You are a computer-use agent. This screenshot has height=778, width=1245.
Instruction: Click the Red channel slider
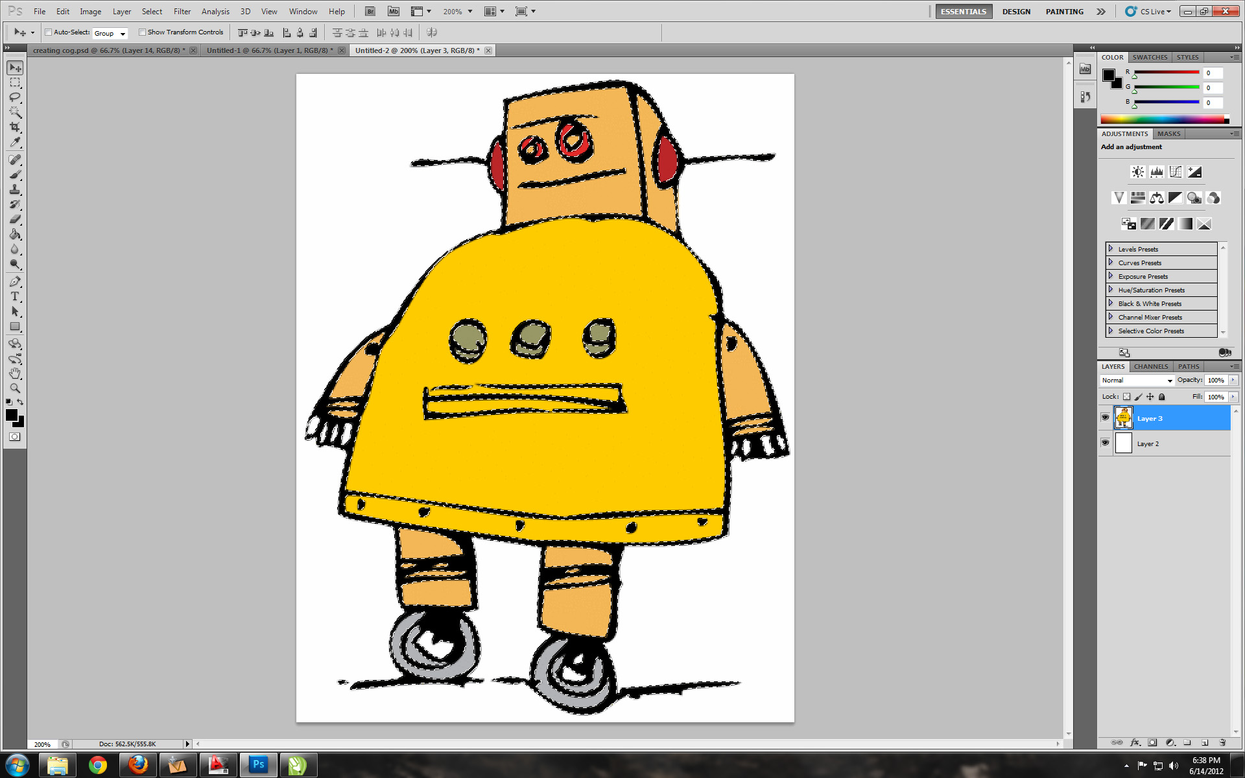(1167, 73)
